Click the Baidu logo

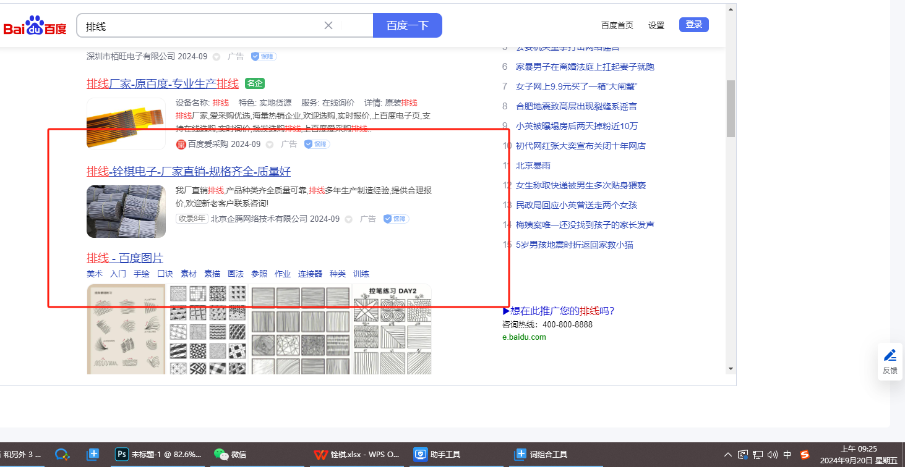tap(35, 26)
